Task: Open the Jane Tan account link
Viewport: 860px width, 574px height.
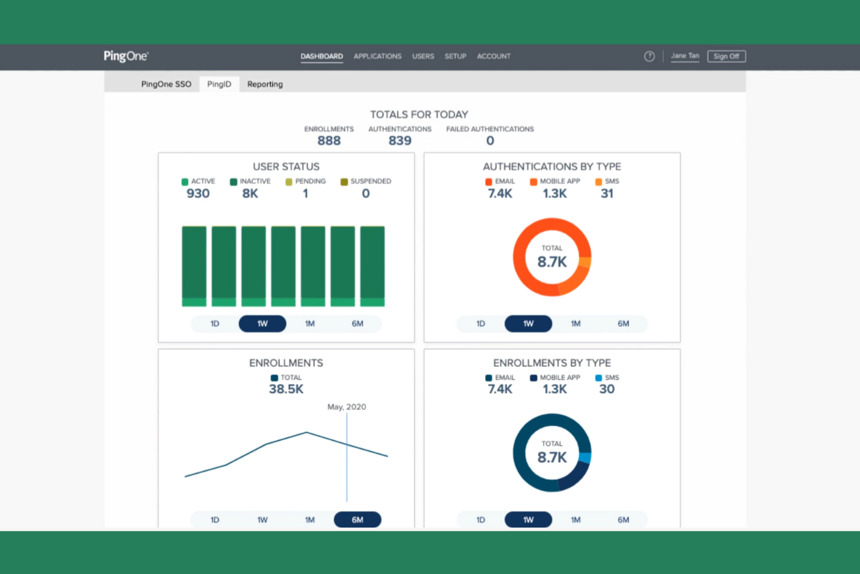Action: [x=685, y=55]
